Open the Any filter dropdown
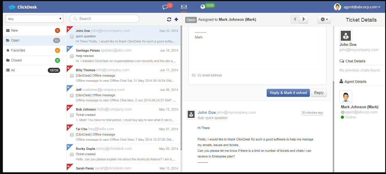Screen dimensions: 386x174 [x=34, y=19]
